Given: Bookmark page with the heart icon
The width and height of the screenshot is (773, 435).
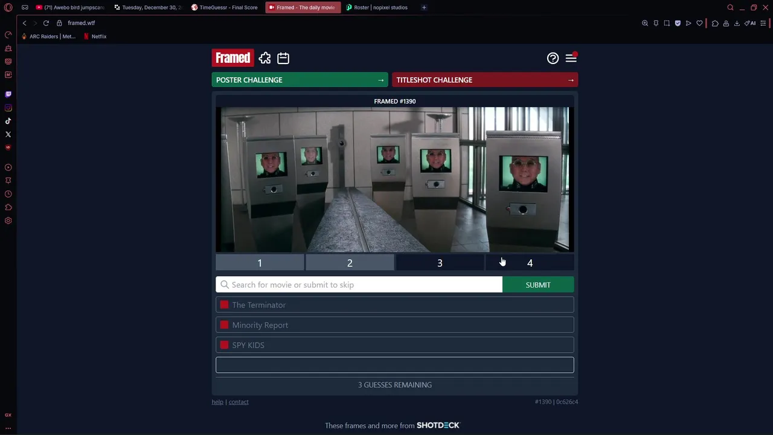Looking at the screenshot, I should coord(699,23).
